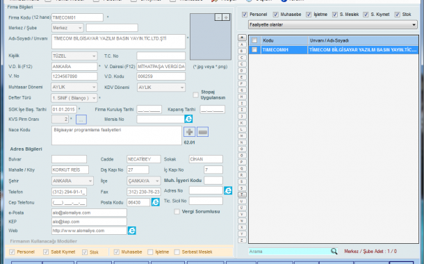Open the KDV Dönemi dropdown

(161, 88)
